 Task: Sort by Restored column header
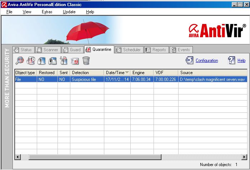[47, 73]
